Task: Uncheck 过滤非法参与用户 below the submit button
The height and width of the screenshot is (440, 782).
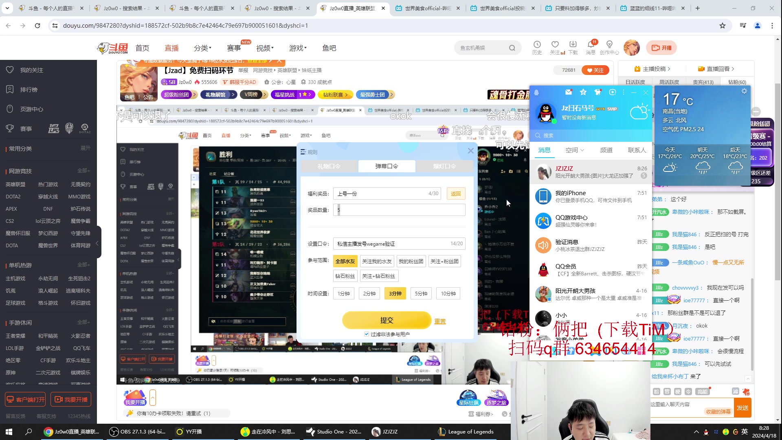Action: click(367, 334)
